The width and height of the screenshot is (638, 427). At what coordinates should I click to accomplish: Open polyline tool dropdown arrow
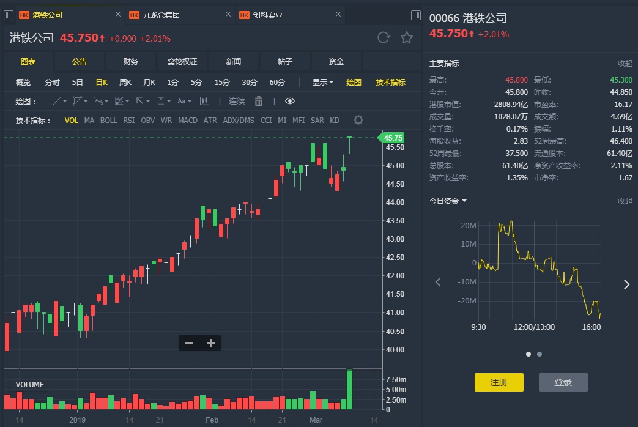click(86, 101)
